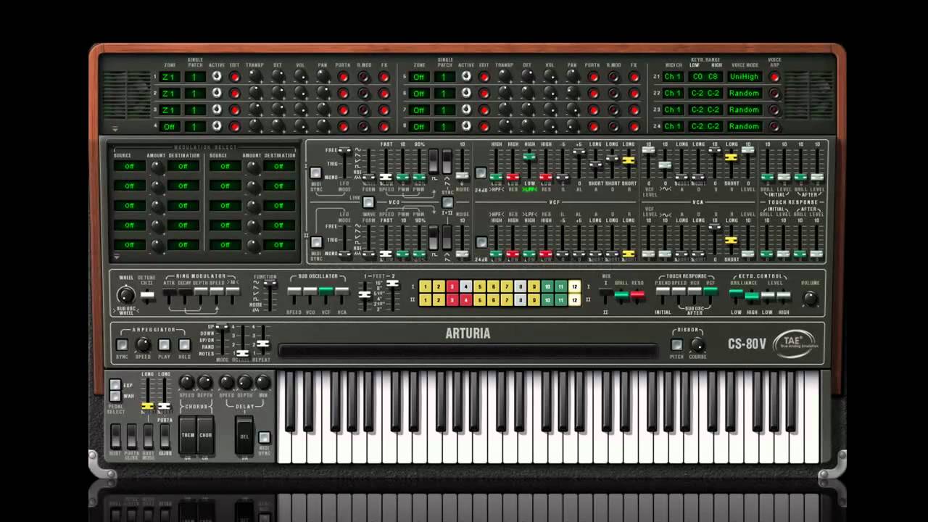Toggle the Voice Arp LED for row 21
928x522 pixels.
point(774,76)
